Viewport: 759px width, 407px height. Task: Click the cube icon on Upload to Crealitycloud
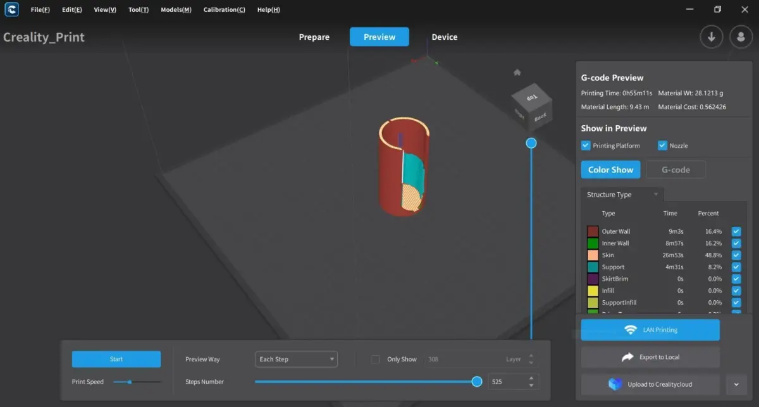point(615,384)
